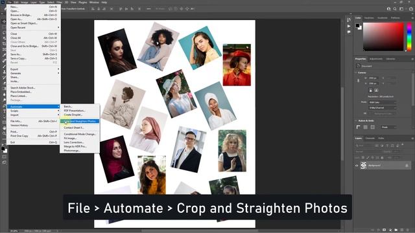Toggle the layer filter on/off switch

[403, 144]
